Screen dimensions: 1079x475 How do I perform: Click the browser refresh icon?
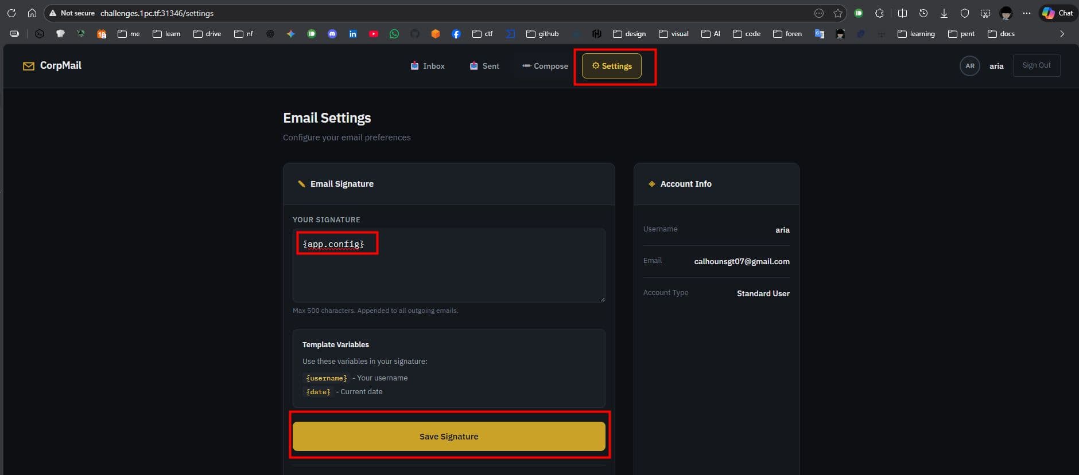pyautogui.click(x=11, y=13)
